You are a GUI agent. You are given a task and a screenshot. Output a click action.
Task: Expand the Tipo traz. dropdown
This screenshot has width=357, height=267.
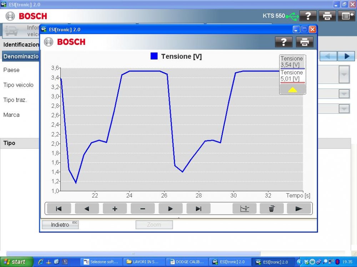344,109
